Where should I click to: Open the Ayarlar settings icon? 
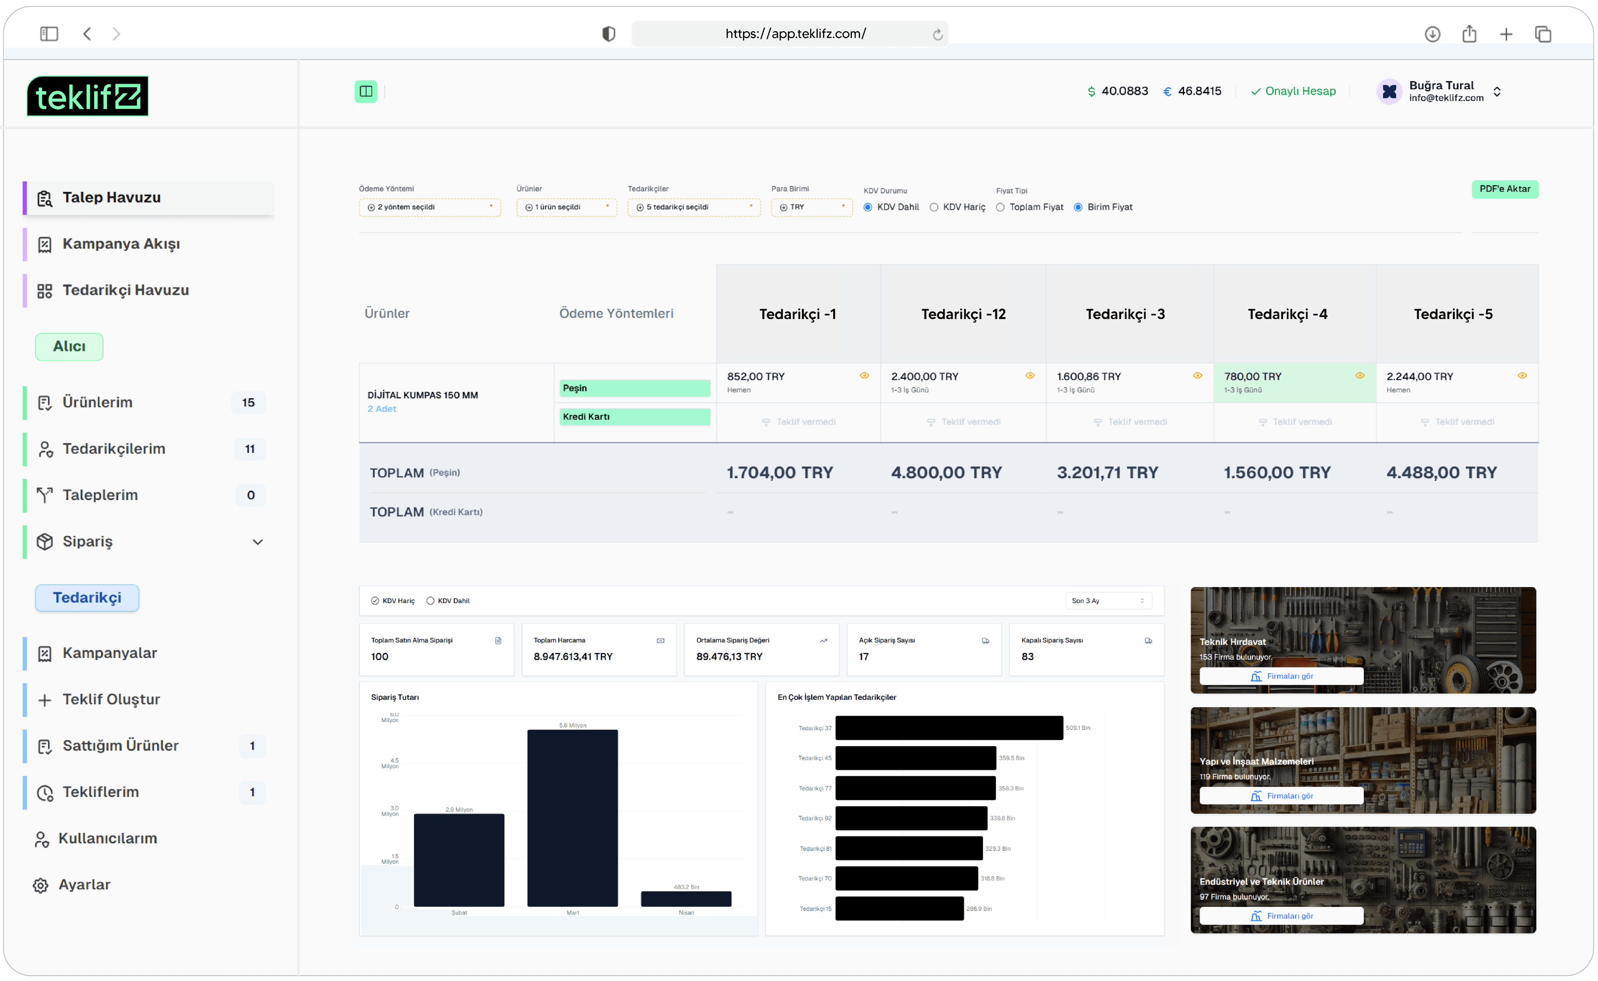pyautogui.click(x=40, y=884)
